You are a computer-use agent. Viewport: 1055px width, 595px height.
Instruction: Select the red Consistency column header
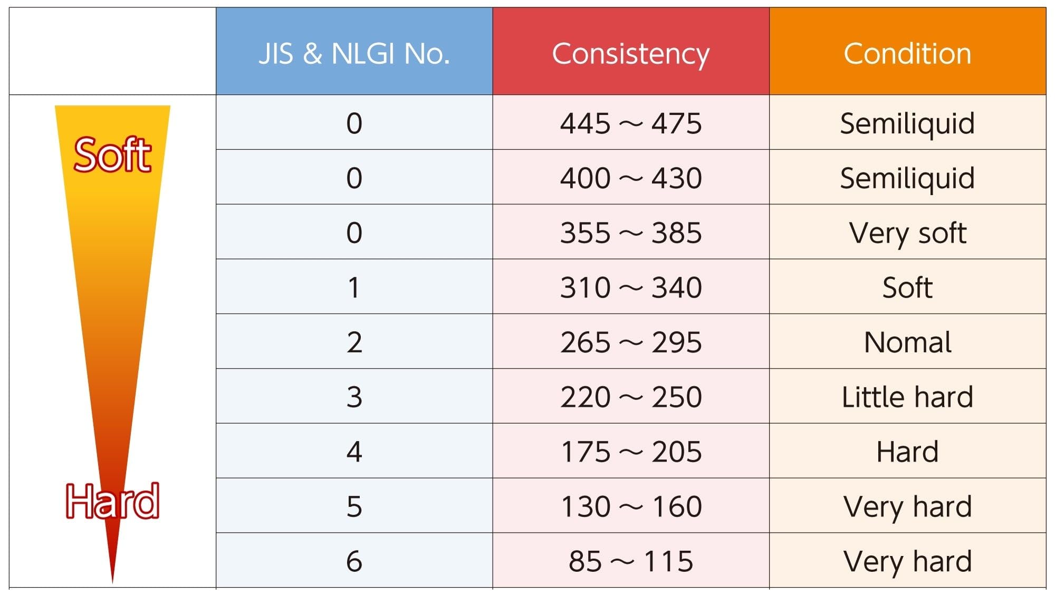[x=630, y=53]
